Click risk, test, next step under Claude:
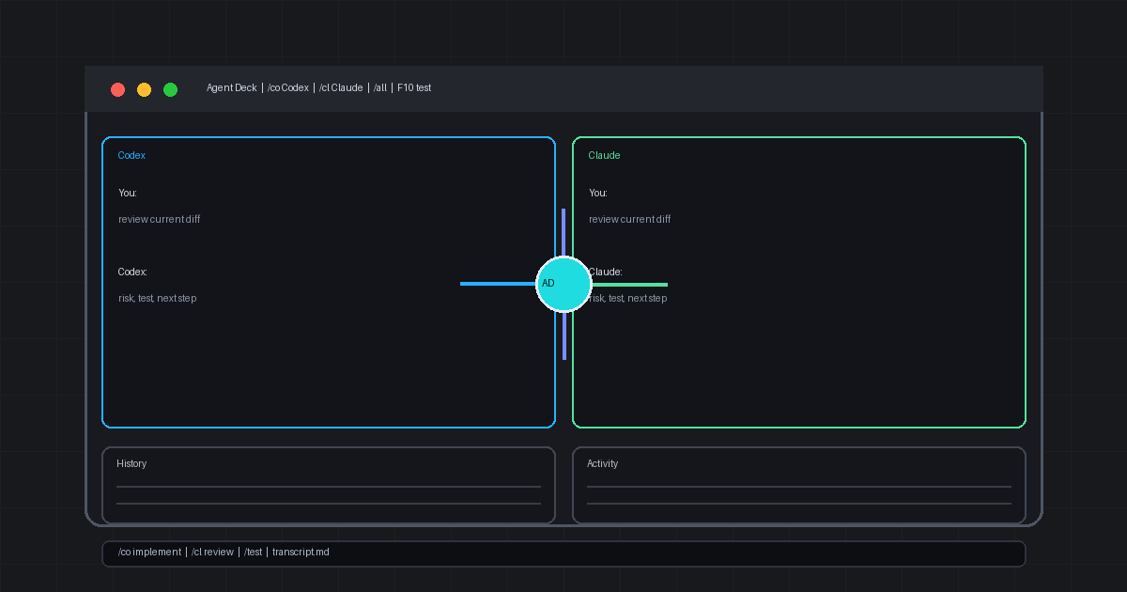Image resolution: width=1127 pixels, height=592 pixels. pyautogui.click(x=628, y=299)
